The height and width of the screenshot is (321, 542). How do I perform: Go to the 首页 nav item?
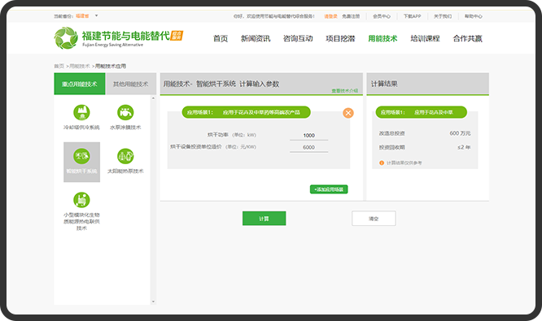pyautogui.click(x=221, y=38)
